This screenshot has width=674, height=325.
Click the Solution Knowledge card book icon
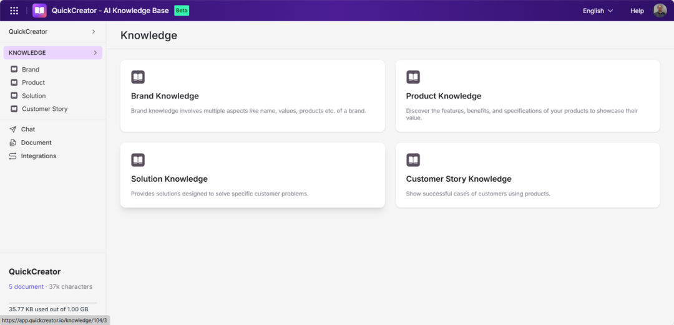[138, 160]
